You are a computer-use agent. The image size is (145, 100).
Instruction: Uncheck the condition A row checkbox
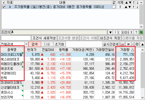(4, 7)
